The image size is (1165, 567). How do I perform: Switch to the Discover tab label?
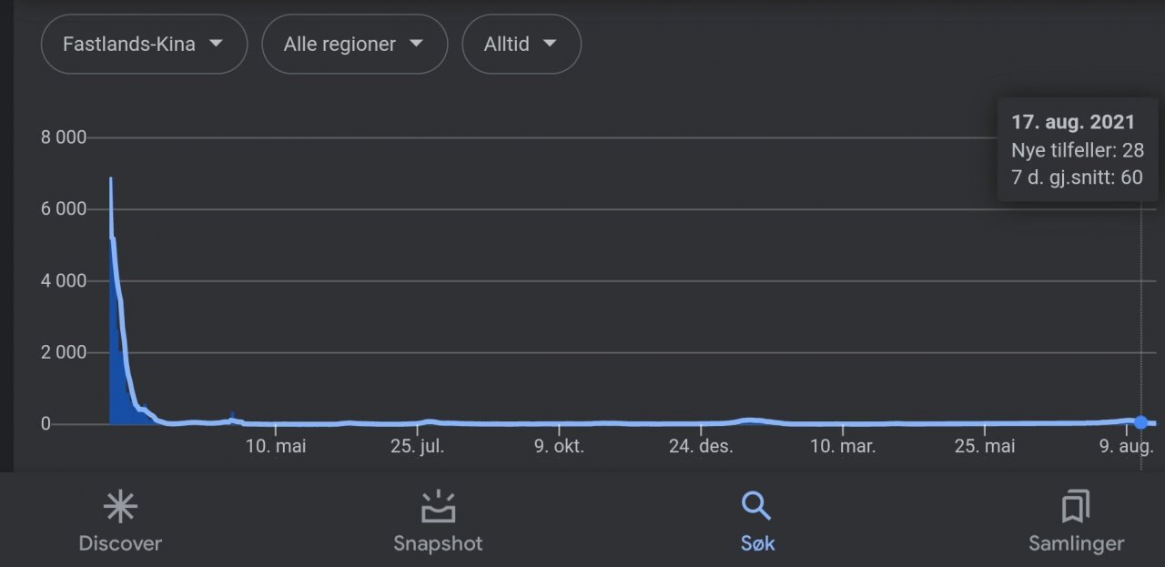click(120, 544)
